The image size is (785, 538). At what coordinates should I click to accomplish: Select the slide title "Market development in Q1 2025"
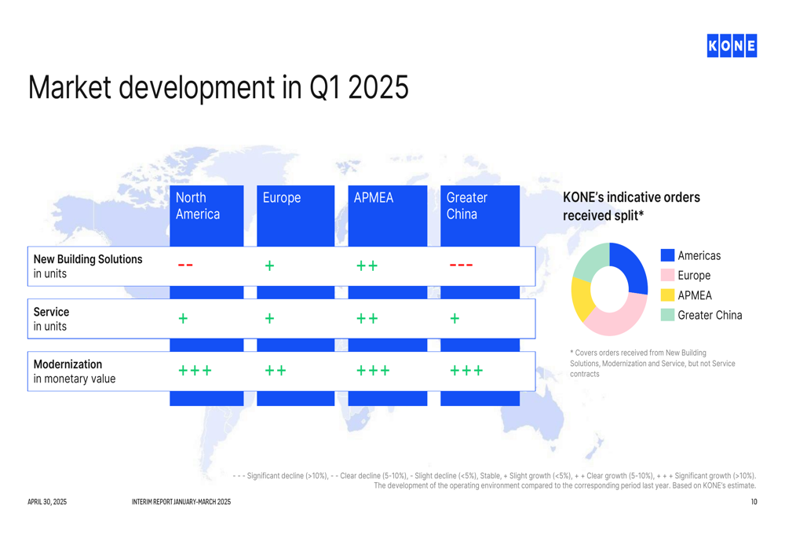tap(218, 87)
